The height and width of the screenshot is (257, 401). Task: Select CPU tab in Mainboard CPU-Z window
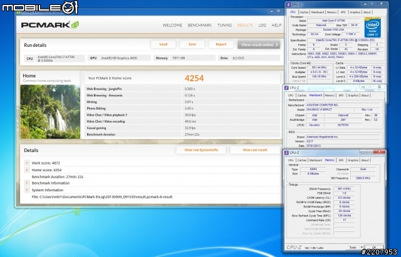coord(291,96)
